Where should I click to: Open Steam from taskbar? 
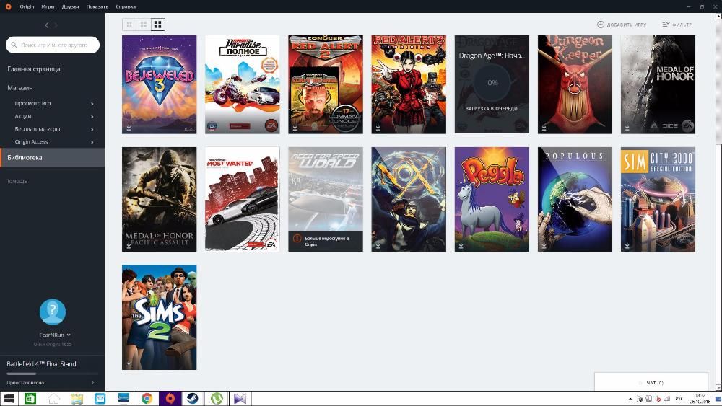(193, 399)
